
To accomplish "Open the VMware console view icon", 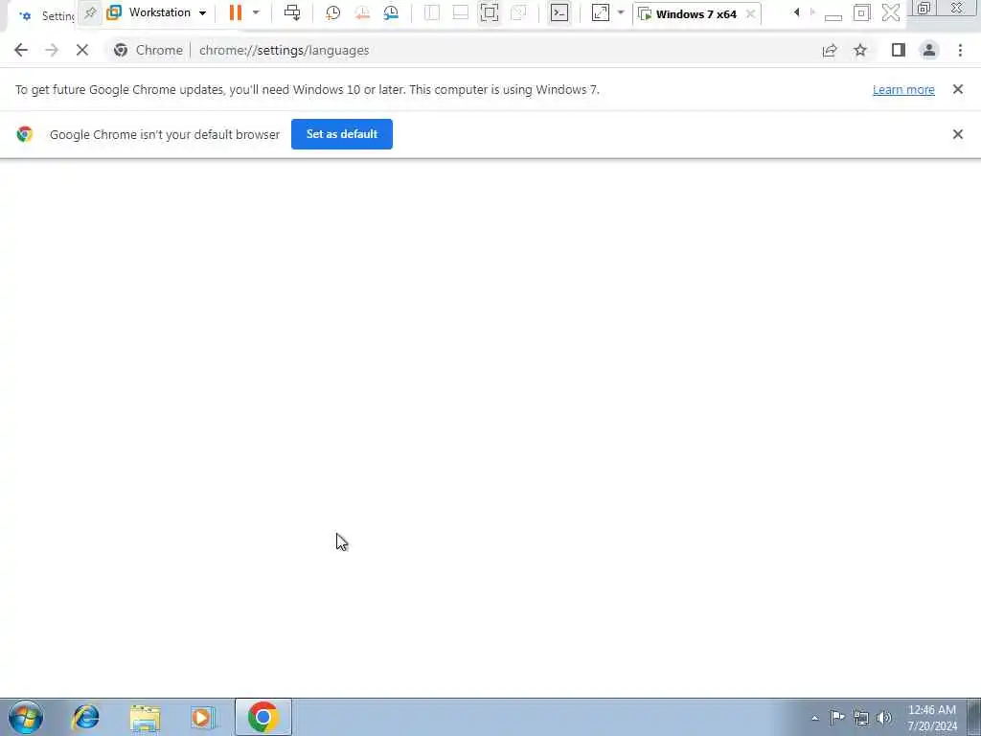I will click(x=559, y=12).
